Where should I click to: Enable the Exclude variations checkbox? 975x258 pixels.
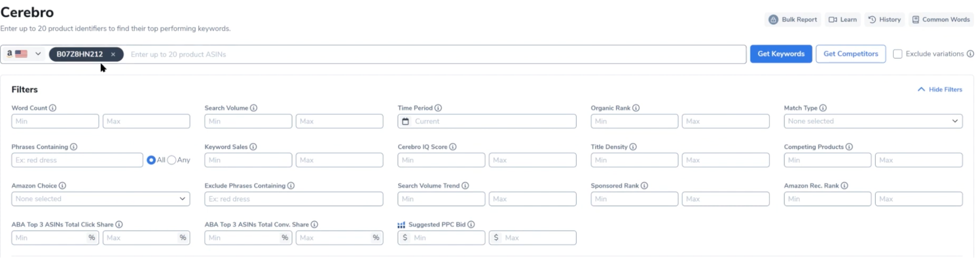coord(897,54)
